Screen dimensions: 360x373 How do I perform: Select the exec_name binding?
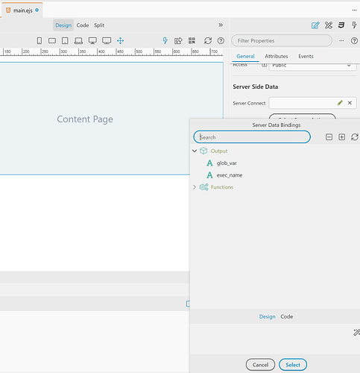tap(230, 175)
